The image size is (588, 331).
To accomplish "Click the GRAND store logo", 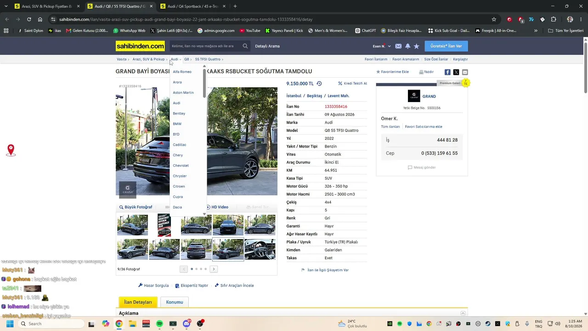I will pyautogui.click(x=414, y=96).
